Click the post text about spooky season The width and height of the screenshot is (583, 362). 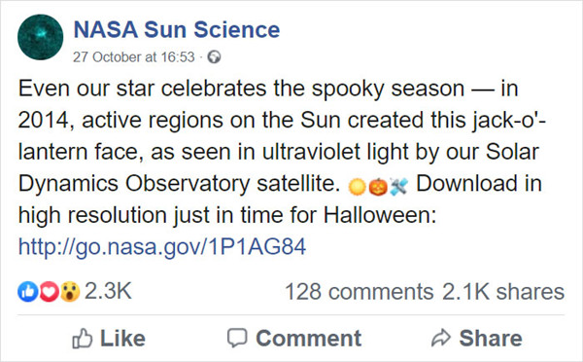pos(281,152)
